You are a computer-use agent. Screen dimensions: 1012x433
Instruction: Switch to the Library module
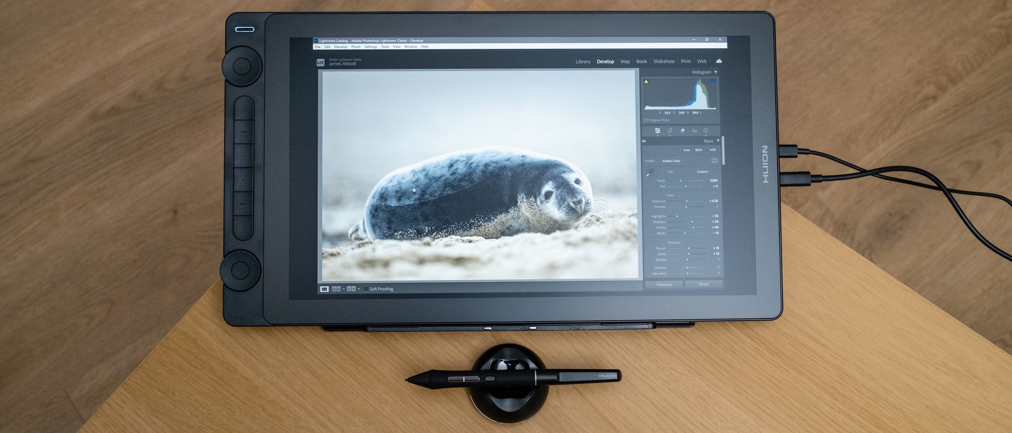583,62
